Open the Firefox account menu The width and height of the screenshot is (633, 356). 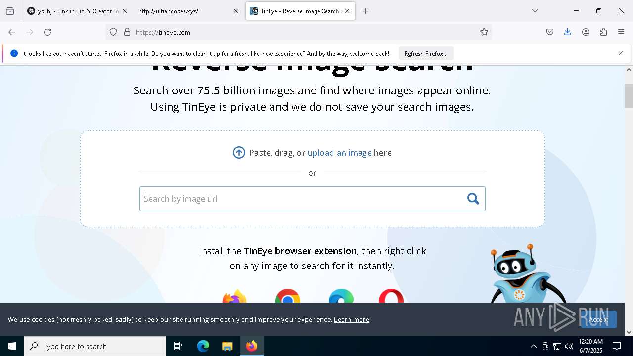[586, 32]
